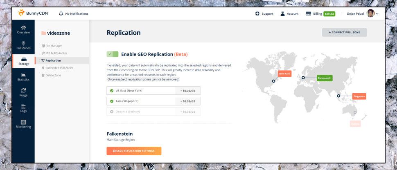Click the Singapore map marker dot
The height and width of the screenshot is (170, 397).
[338, 96]
